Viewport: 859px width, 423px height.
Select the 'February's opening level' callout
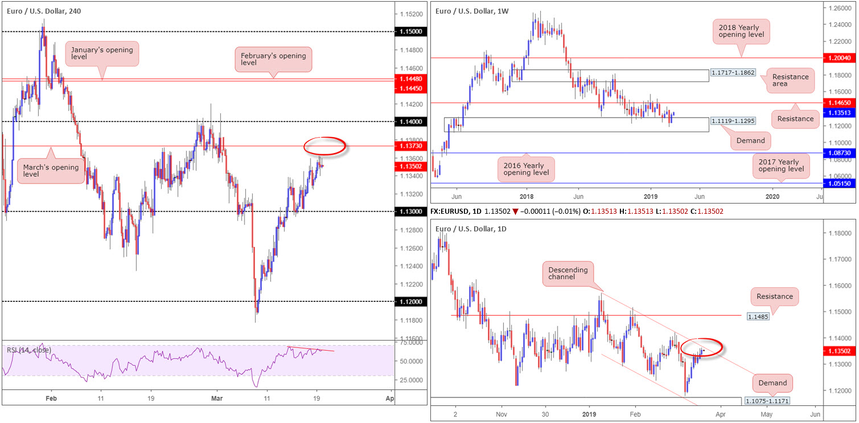click(274, 60)
